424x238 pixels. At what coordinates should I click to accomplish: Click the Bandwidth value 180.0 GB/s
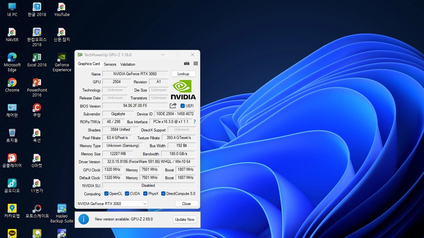pyautogui.click(x=179, y=154)
